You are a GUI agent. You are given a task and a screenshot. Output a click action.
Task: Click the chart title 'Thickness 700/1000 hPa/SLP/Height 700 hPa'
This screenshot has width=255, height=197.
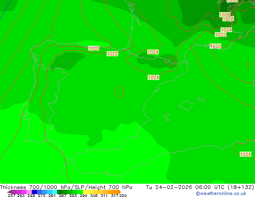click(66, 187)
